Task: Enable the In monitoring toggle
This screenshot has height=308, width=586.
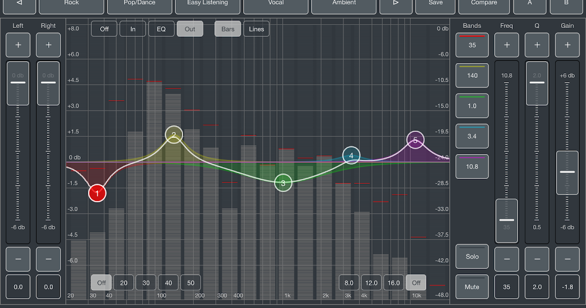Action: (x=132, y=29)
